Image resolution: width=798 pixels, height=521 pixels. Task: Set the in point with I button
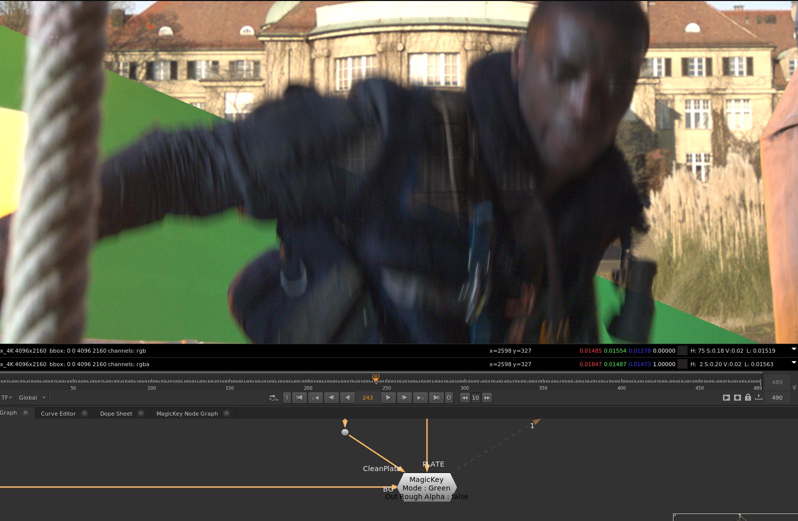click(x=287, y=398)
